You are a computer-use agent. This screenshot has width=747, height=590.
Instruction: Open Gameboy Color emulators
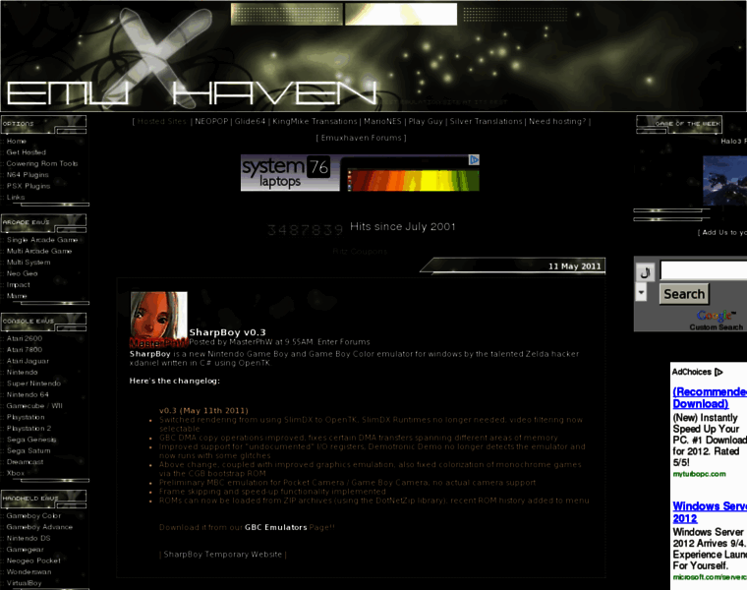tap(33, 515)
